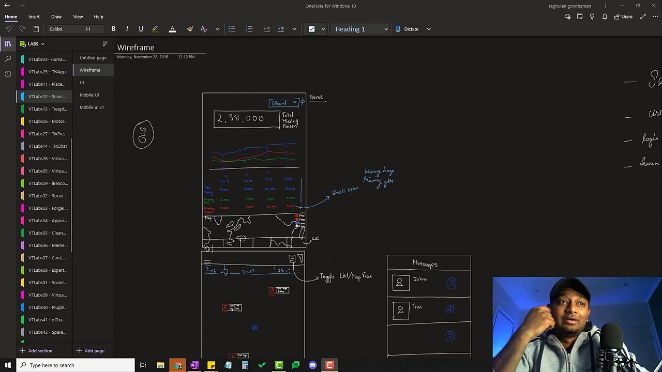Click the Undo arrow in the ribbon
This screenshot has width=662, height=372.
tap(8, 29)
